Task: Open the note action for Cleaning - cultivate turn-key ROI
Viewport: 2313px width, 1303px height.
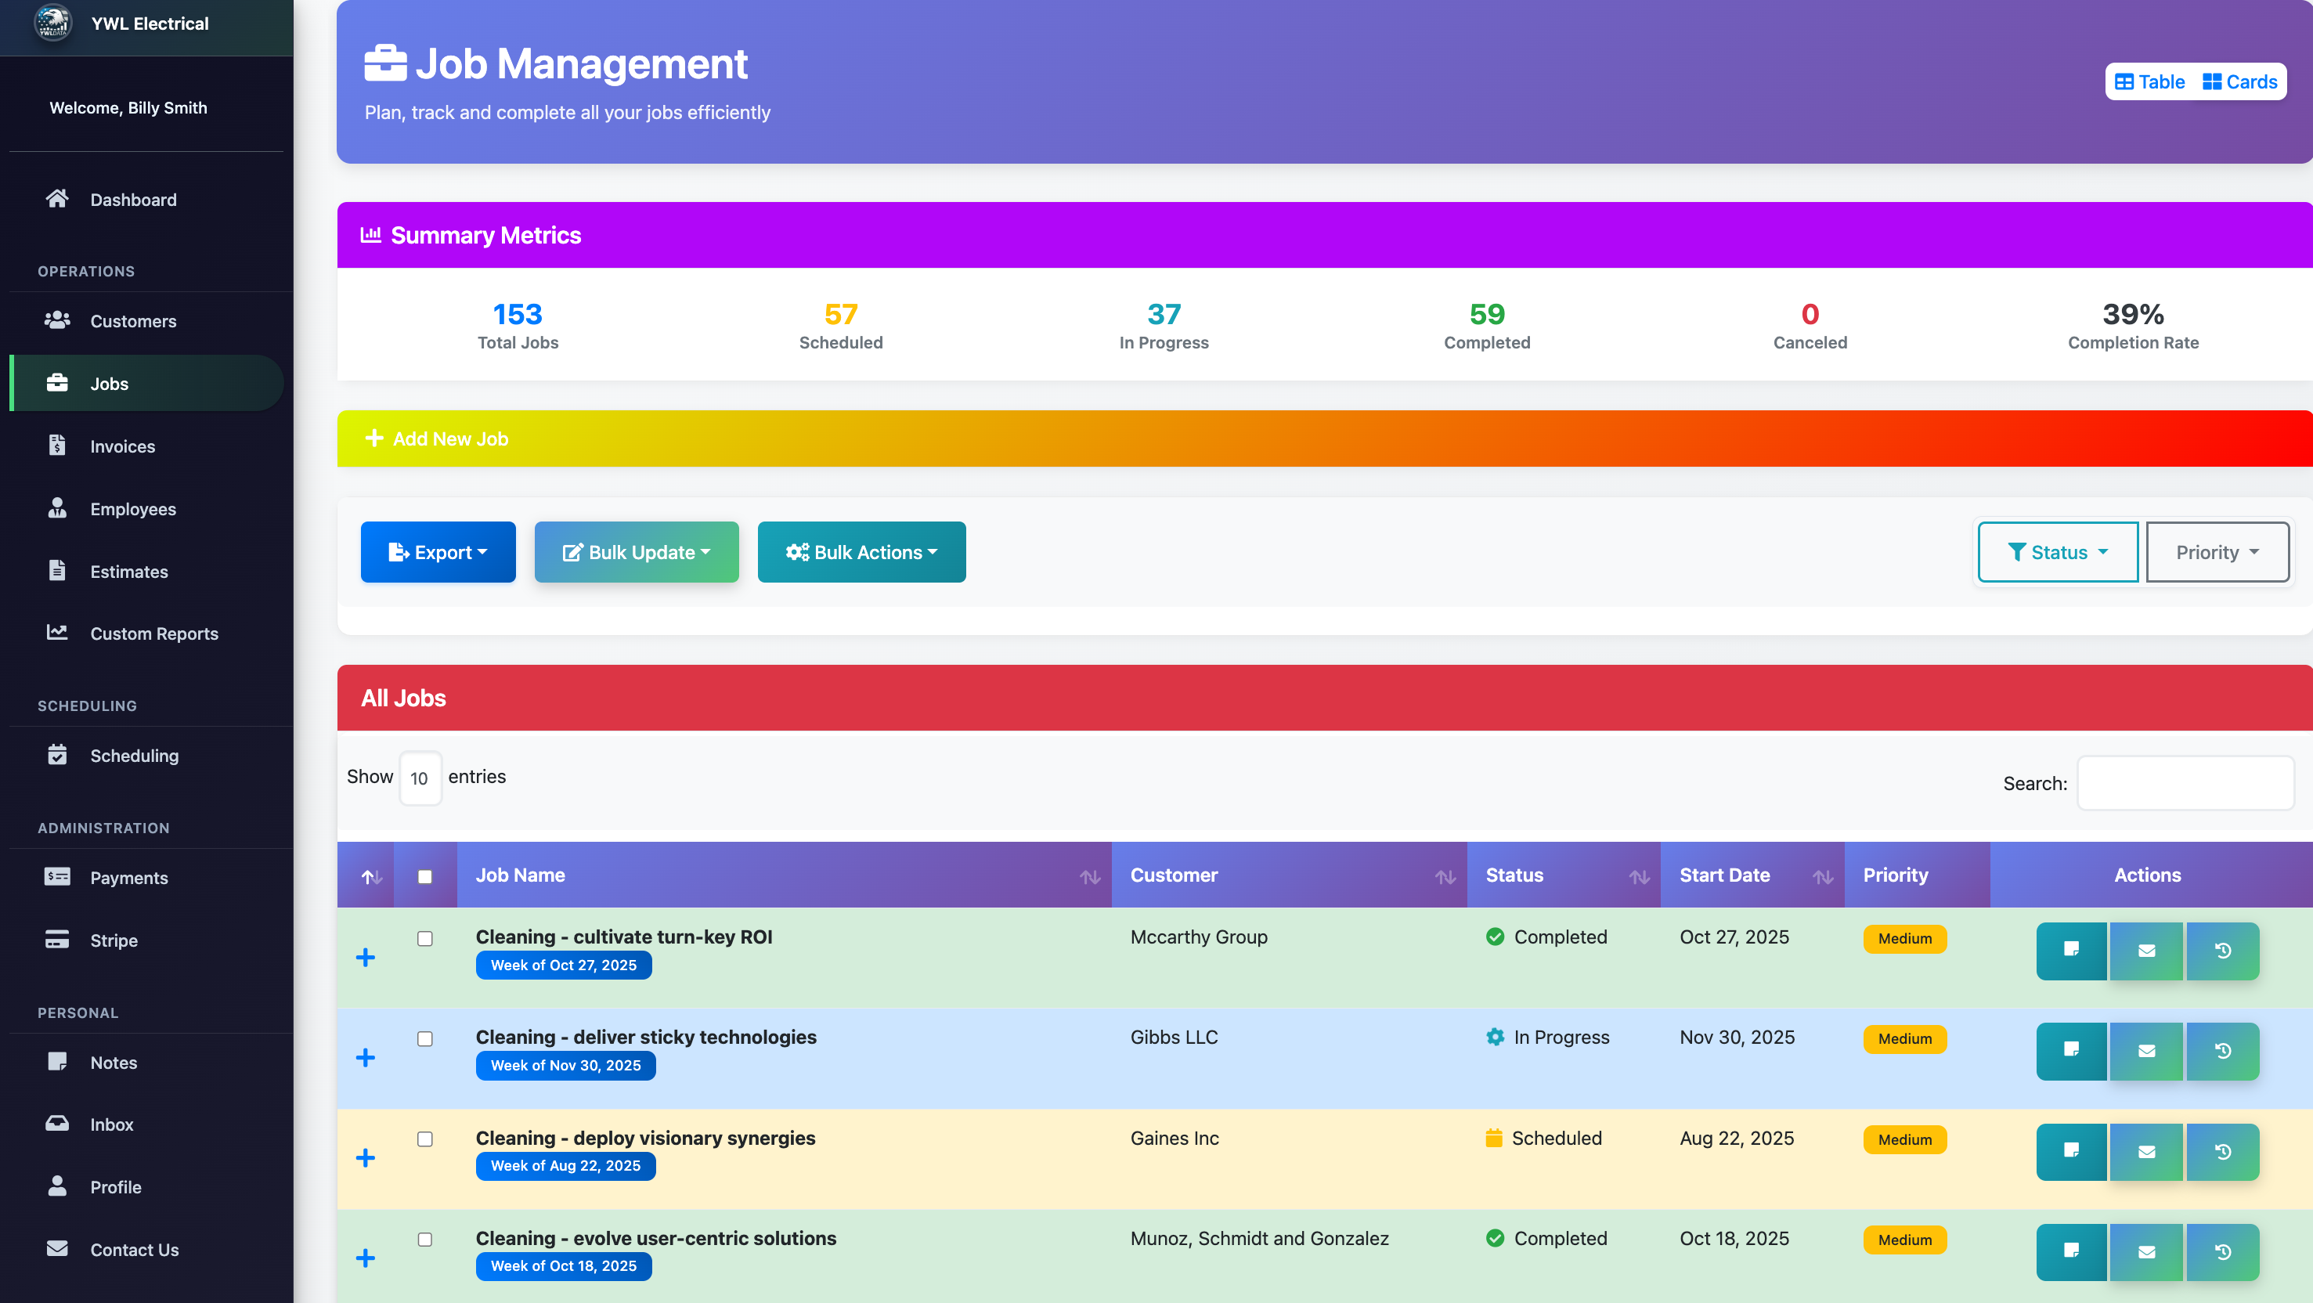Action: click(x=2072, y=951)
